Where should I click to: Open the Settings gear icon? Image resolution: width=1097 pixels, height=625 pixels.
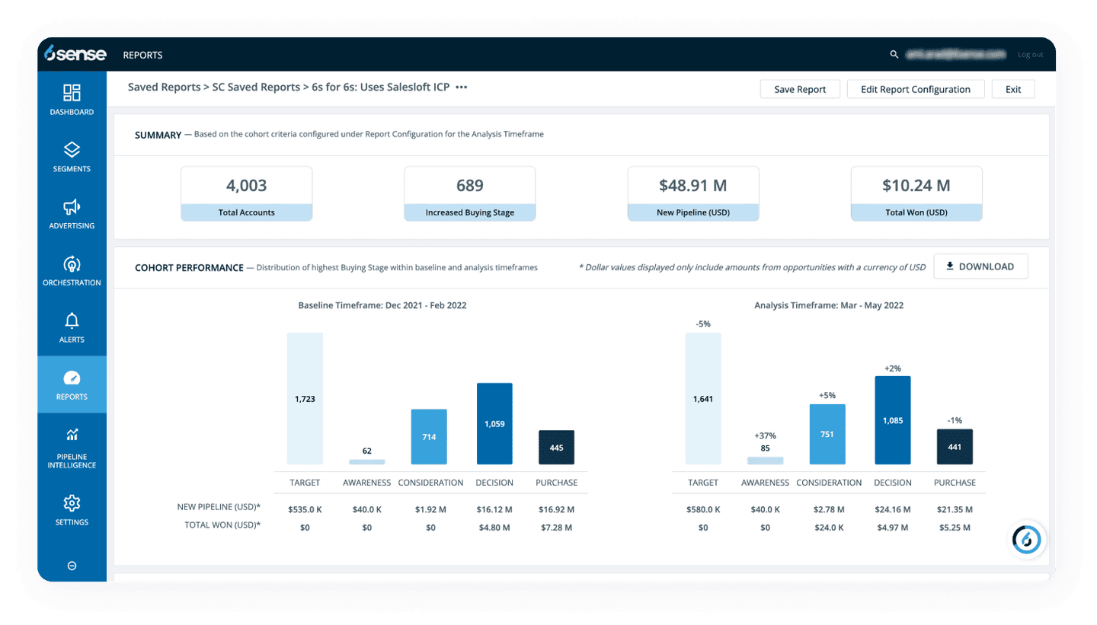point(72,503)
